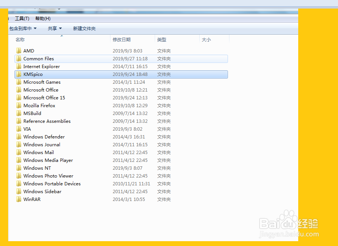Sort by the 类型 column header

coord(162,40)
